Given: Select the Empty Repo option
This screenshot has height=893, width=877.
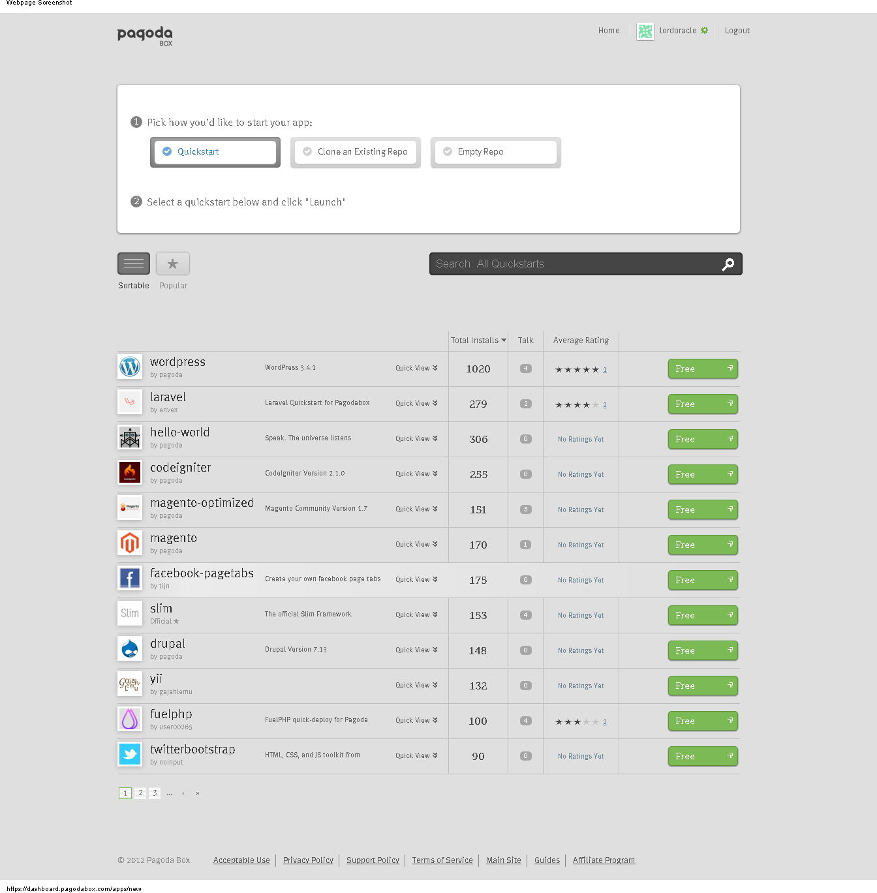Looking at the screenshot, I should (x=496, y=152).
